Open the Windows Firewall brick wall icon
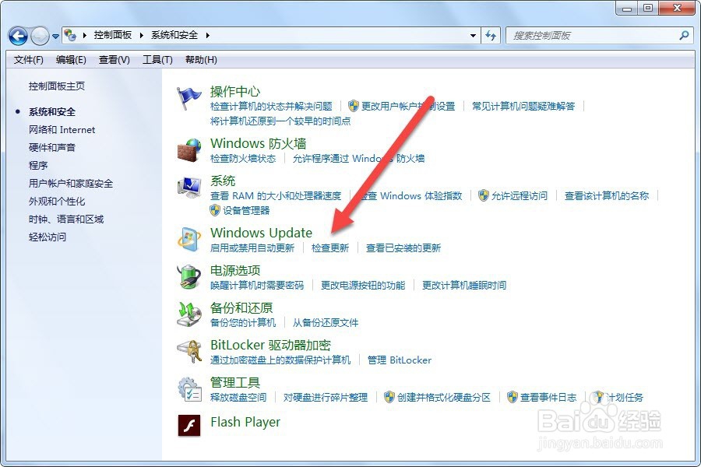The width and height of the screenshot is (701, 467). click(189, 149)
